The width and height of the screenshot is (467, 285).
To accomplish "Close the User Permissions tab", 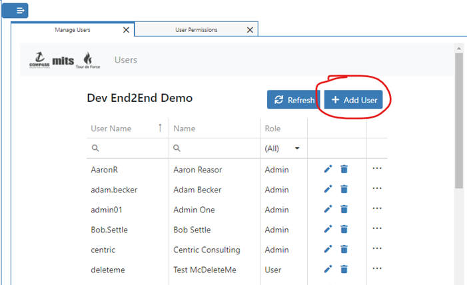I will pos(250,30).
